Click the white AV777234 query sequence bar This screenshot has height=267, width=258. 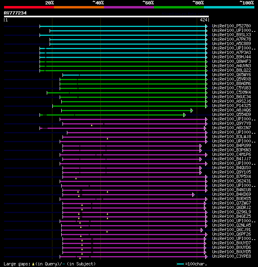tap(106, 17)
